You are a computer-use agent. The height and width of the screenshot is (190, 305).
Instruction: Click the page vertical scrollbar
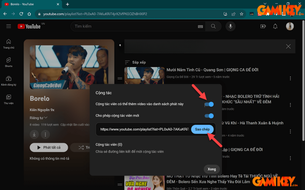pyautogui.click(x=303, y=81)
